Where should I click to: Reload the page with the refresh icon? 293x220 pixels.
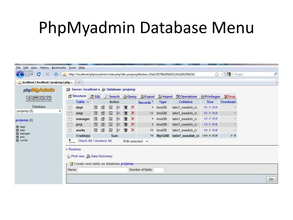pyautogui.click(x=39, y=74)
